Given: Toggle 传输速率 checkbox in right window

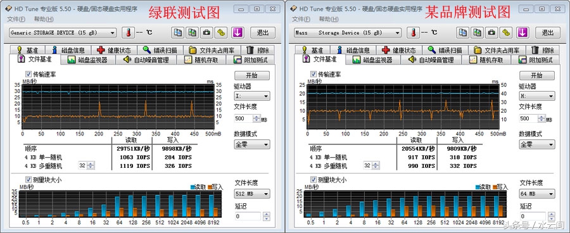Looking at the screenshot, I should [x=313, y=74].
